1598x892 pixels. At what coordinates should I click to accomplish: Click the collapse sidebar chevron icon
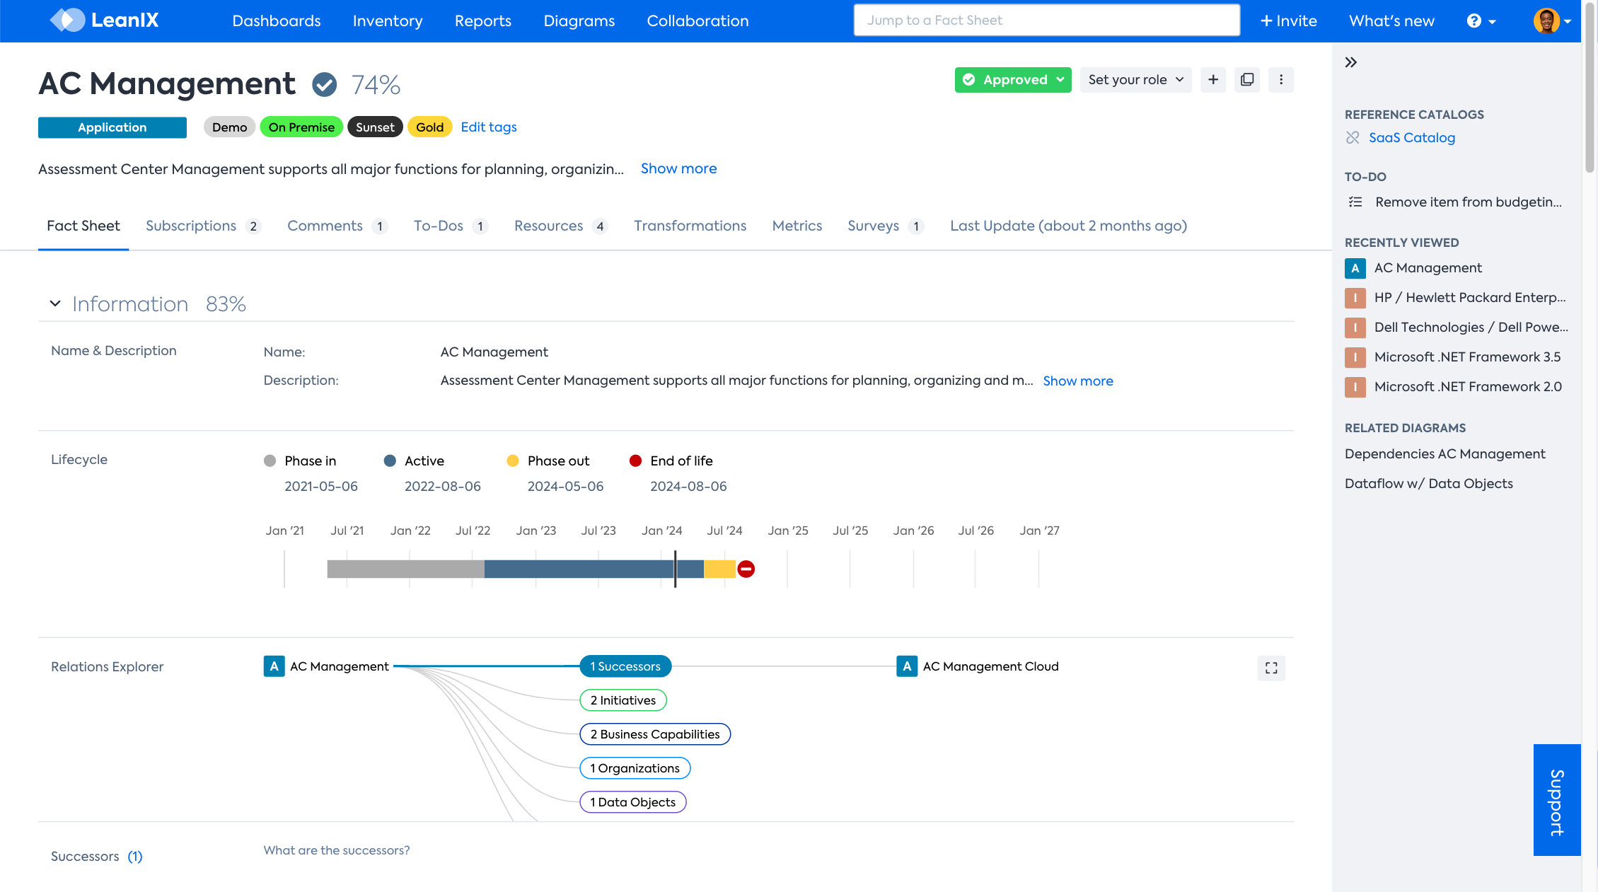pyautogui.click(x=1351, y=62)
